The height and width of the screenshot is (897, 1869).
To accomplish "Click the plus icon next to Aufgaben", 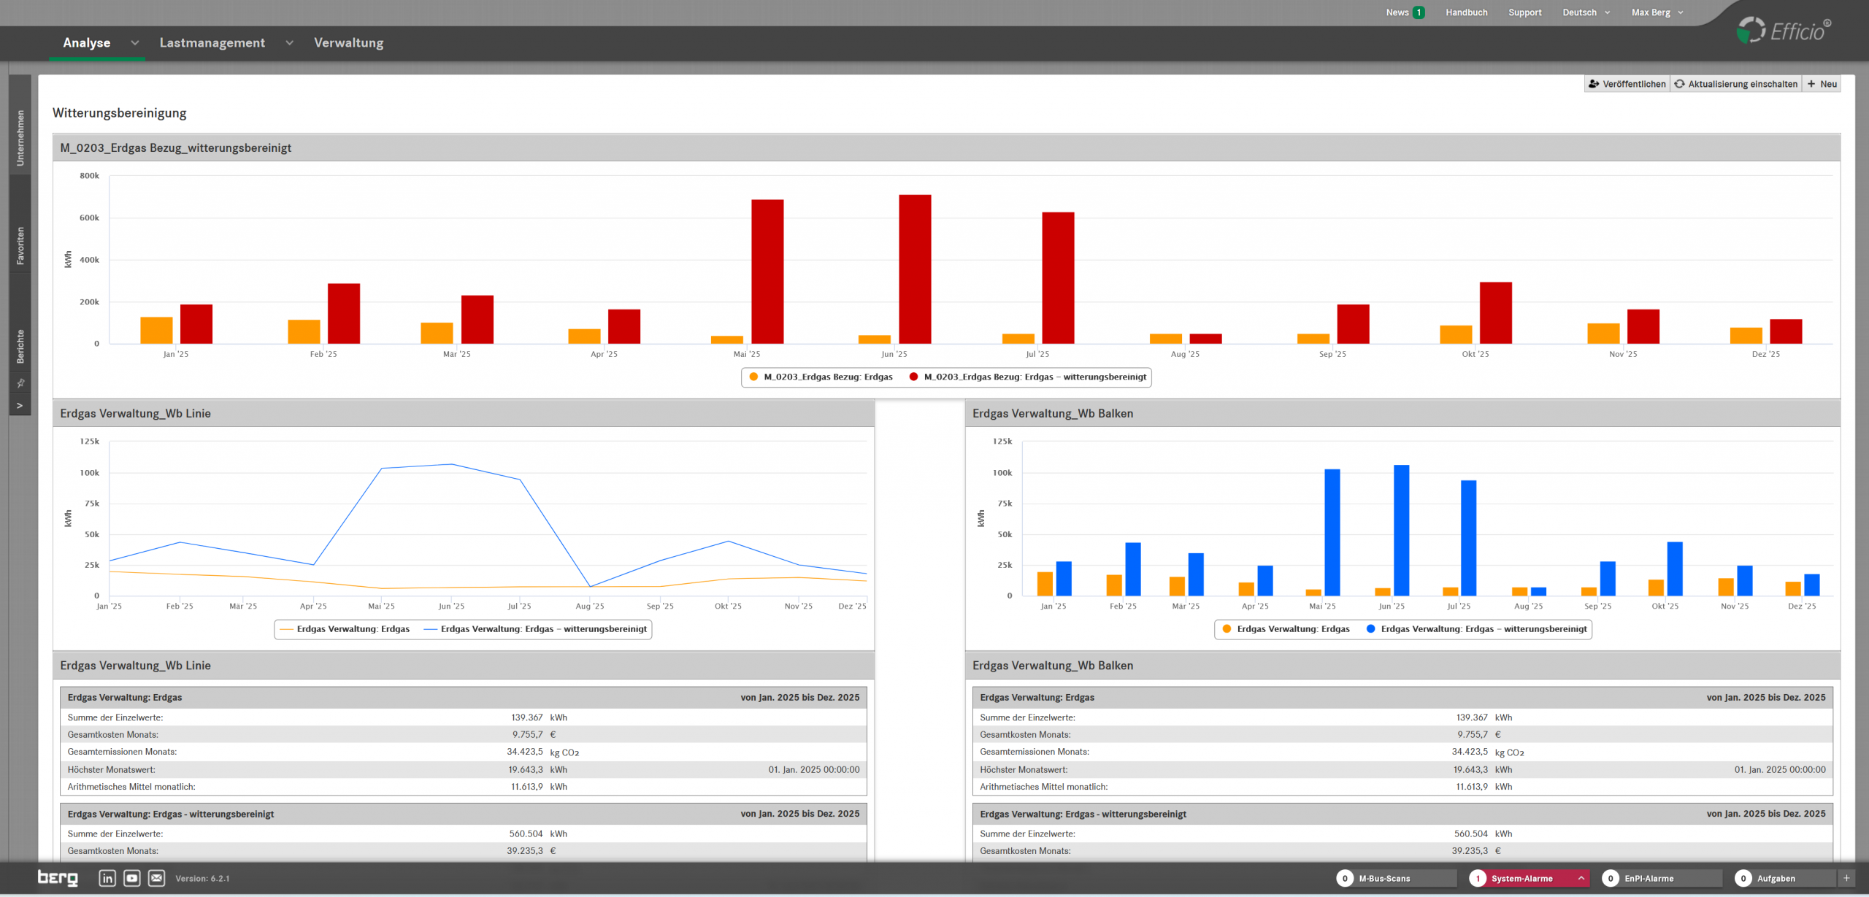I will (1846, 878).
